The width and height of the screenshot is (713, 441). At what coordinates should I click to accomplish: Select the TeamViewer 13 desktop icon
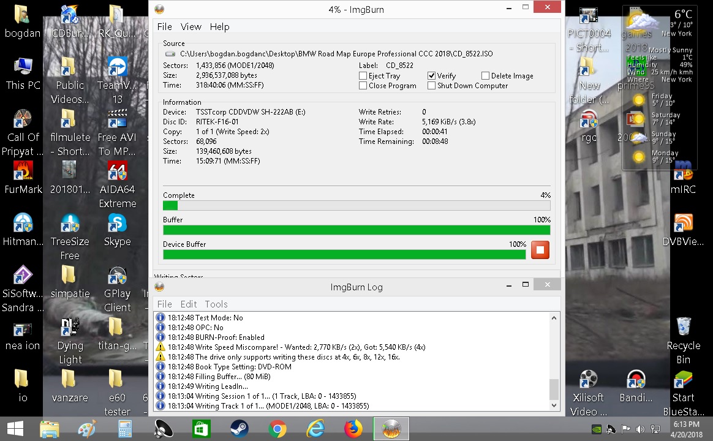[118, 80]
